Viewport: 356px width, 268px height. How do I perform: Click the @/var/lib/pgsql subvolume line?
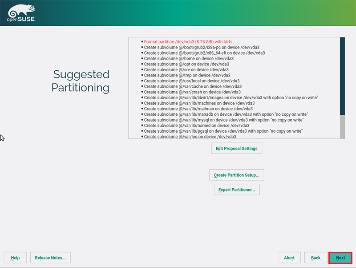(x=223, y=131)
